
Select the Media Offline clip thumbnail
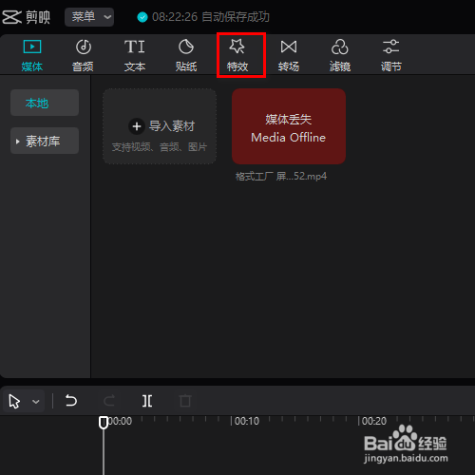[x=289, y=126]
